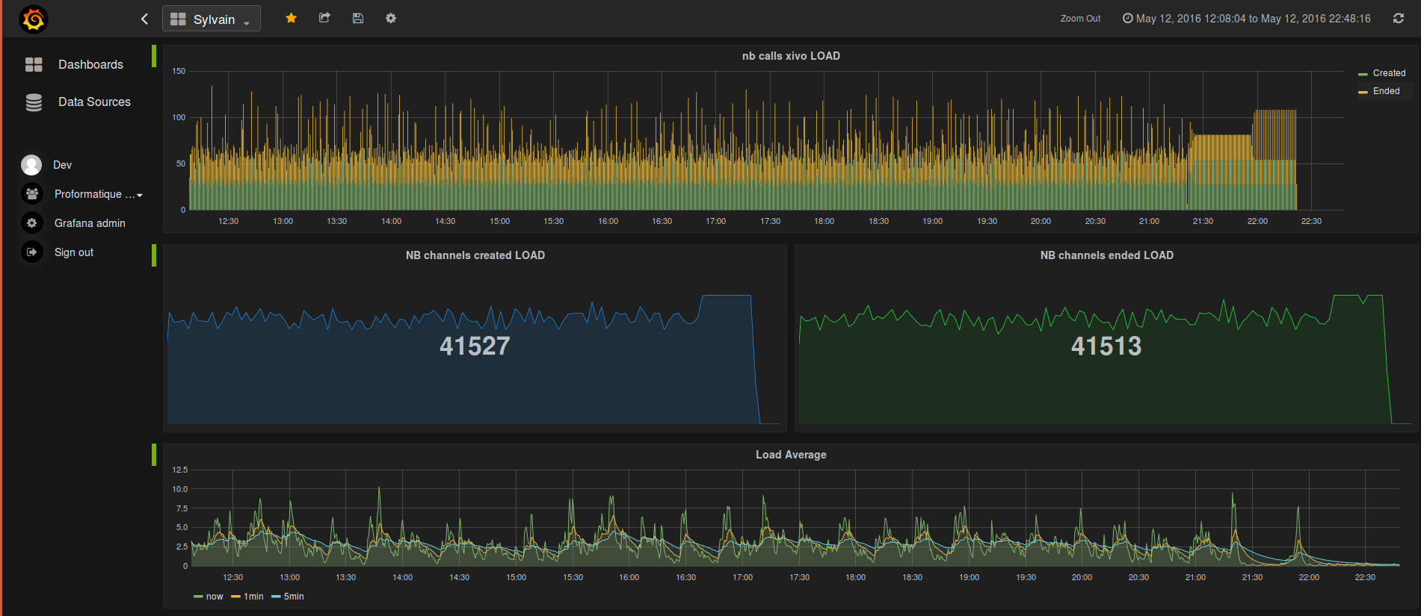Open dashboard settings gear icon

391,18
